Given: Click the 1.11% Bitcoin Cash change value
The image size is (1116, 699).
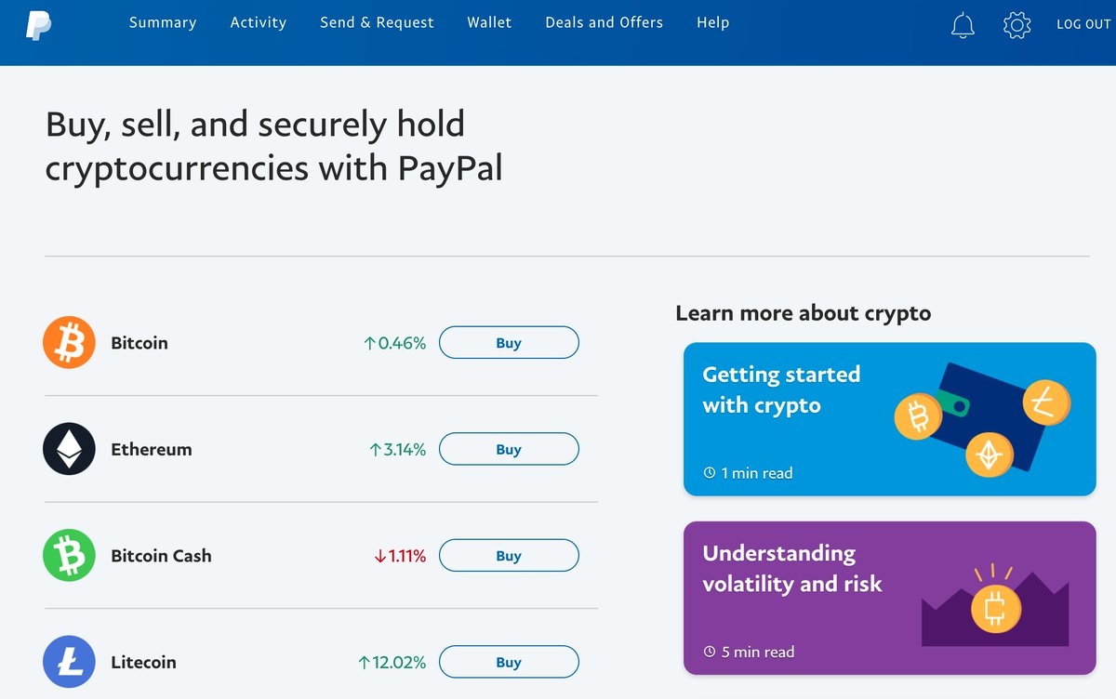Looking at the screenshot, I should click(x=400, y=556).
